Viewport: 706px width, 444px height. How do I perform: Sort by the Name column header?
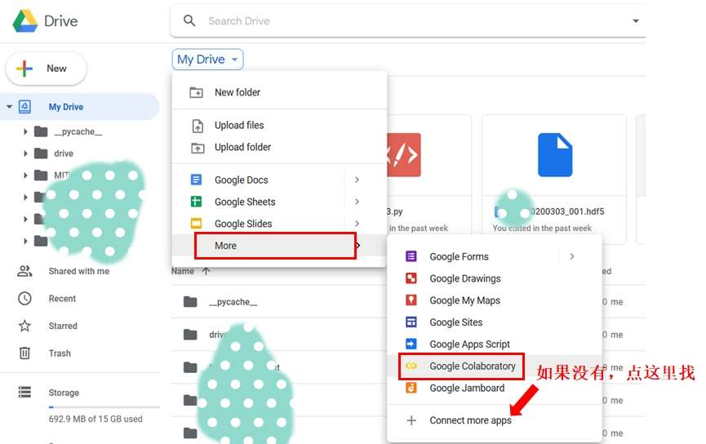(182, 271)
